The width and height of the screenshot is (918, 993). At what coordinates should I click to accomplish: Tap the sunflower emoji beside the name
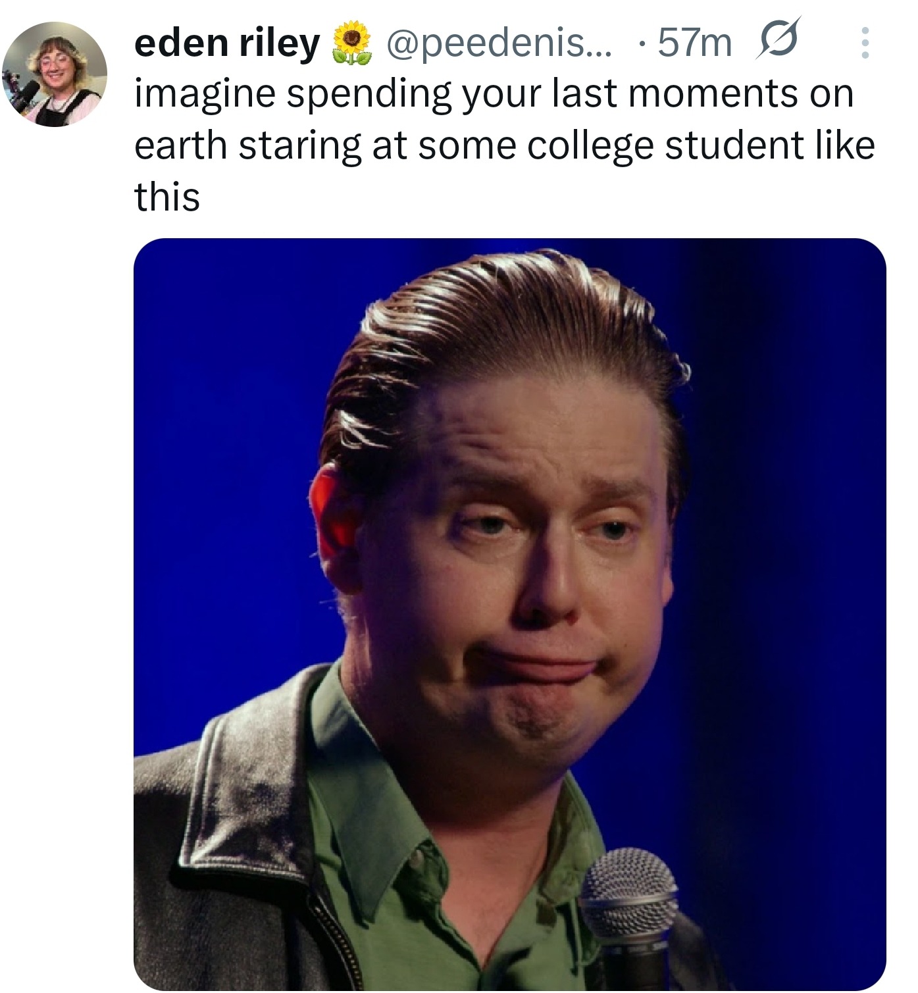click(x=351, y=43)
